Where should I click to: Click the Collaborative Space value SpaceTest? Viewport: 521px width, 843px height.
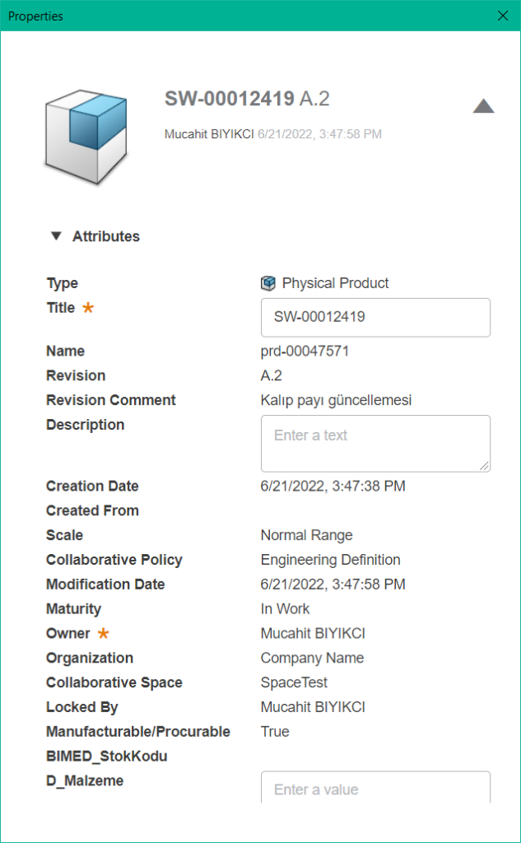coord(294,682)
